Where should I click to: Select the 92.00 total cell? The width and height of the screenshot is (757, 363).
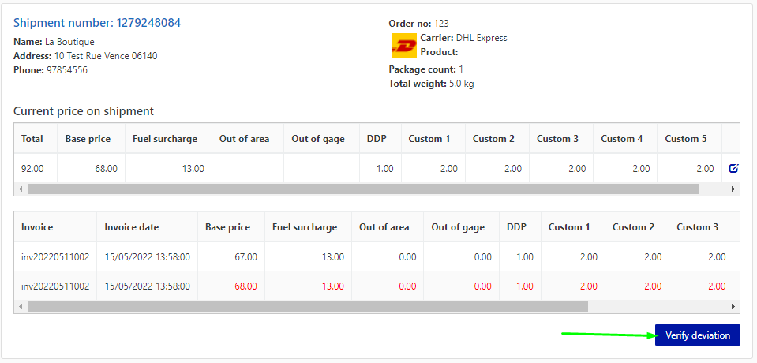click(x=32, y=169)
